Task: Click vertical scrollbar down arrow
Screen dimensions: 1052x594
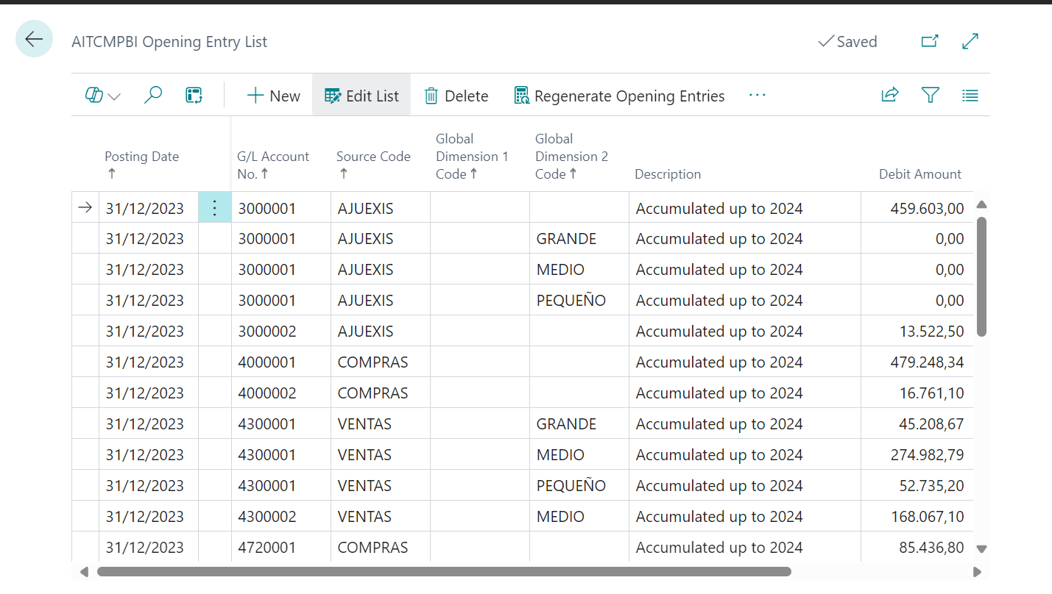Action: click(x=981, y=548)
